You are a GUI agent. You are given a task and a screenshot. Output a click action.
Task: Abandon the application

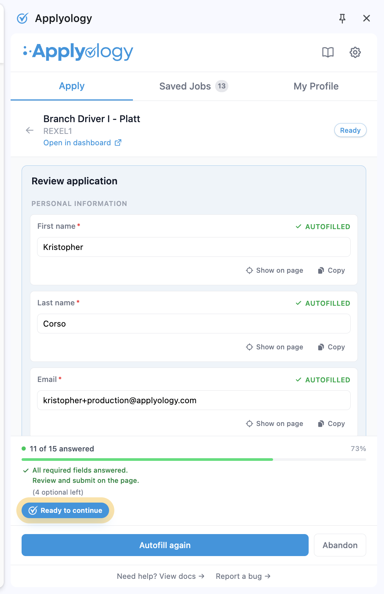click(340, 545)
